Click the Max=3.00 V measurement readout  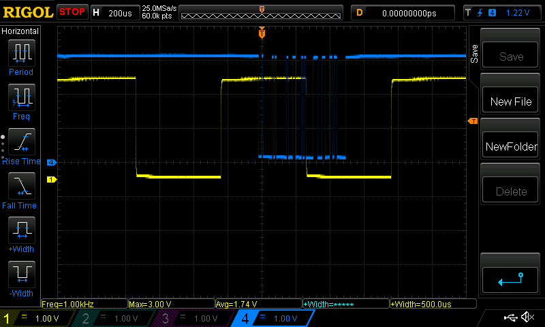[x=172, y=304]
